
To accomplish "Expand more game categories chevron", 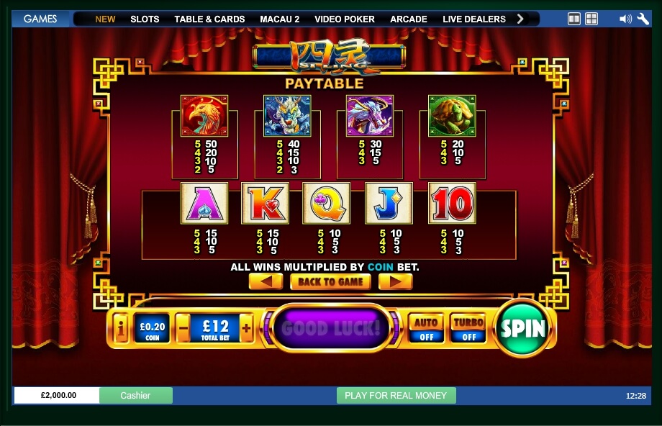I will click(x=520, y=19).
